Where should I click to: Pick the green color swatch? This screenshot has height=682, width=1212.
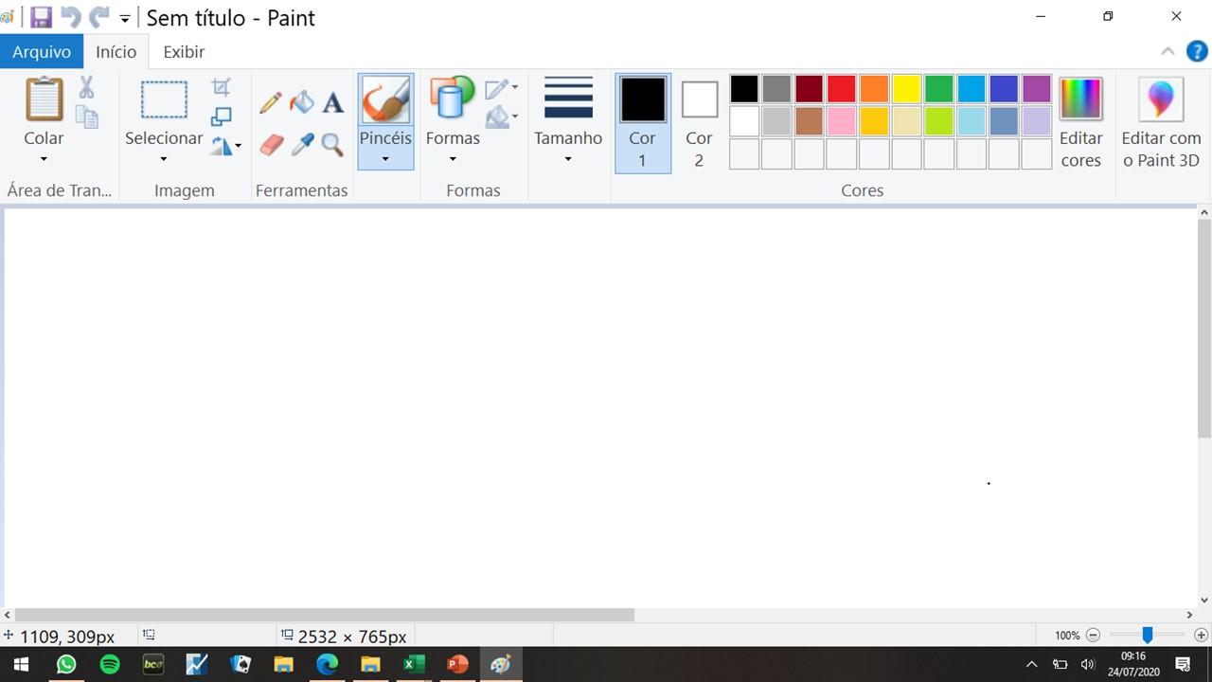(x=939, y=89)
